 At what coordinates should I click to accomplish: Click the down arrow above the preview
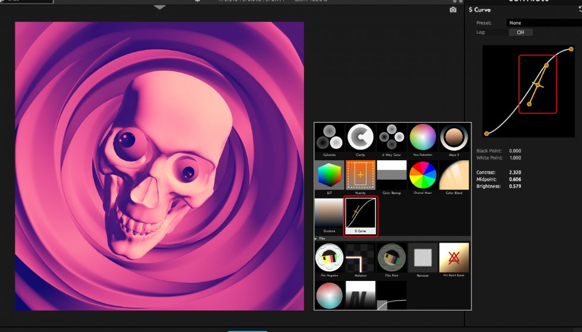[159, 8]
